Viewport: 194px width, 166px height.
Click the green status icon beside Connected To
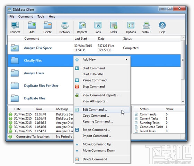pyautogui.click(x=10, y=136)
